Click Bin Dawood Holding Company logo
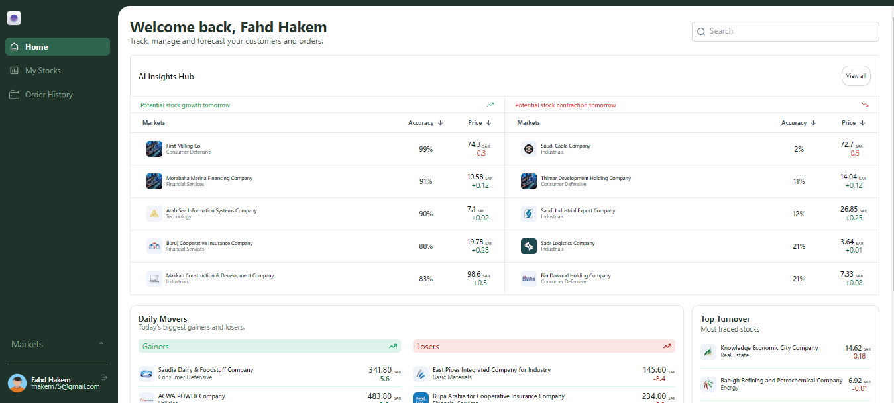The image size is (894, 403). [x=529, y=279]
